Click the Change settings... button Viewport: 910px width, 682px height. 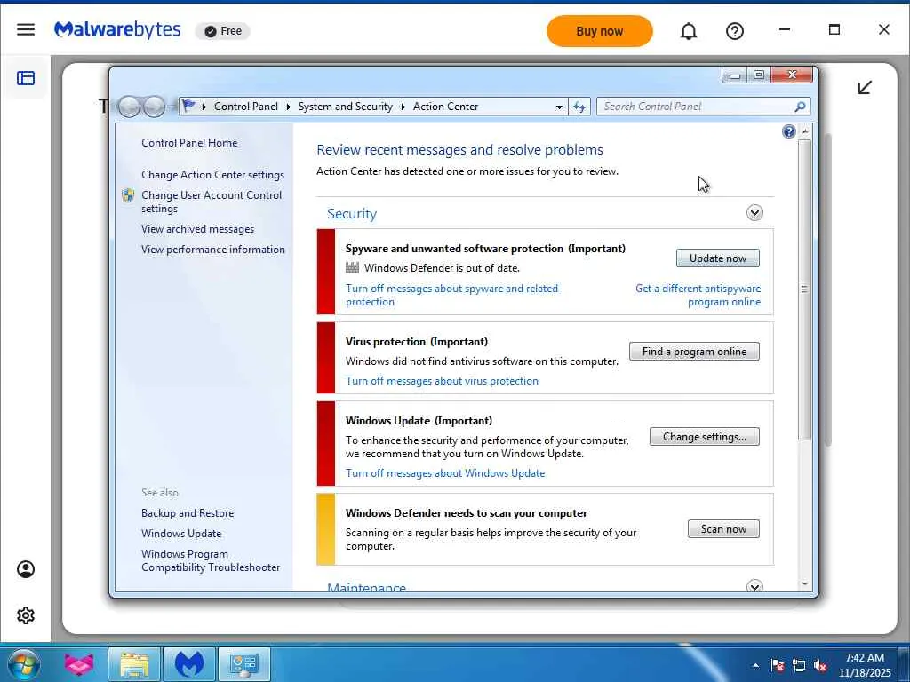[705, 437]
